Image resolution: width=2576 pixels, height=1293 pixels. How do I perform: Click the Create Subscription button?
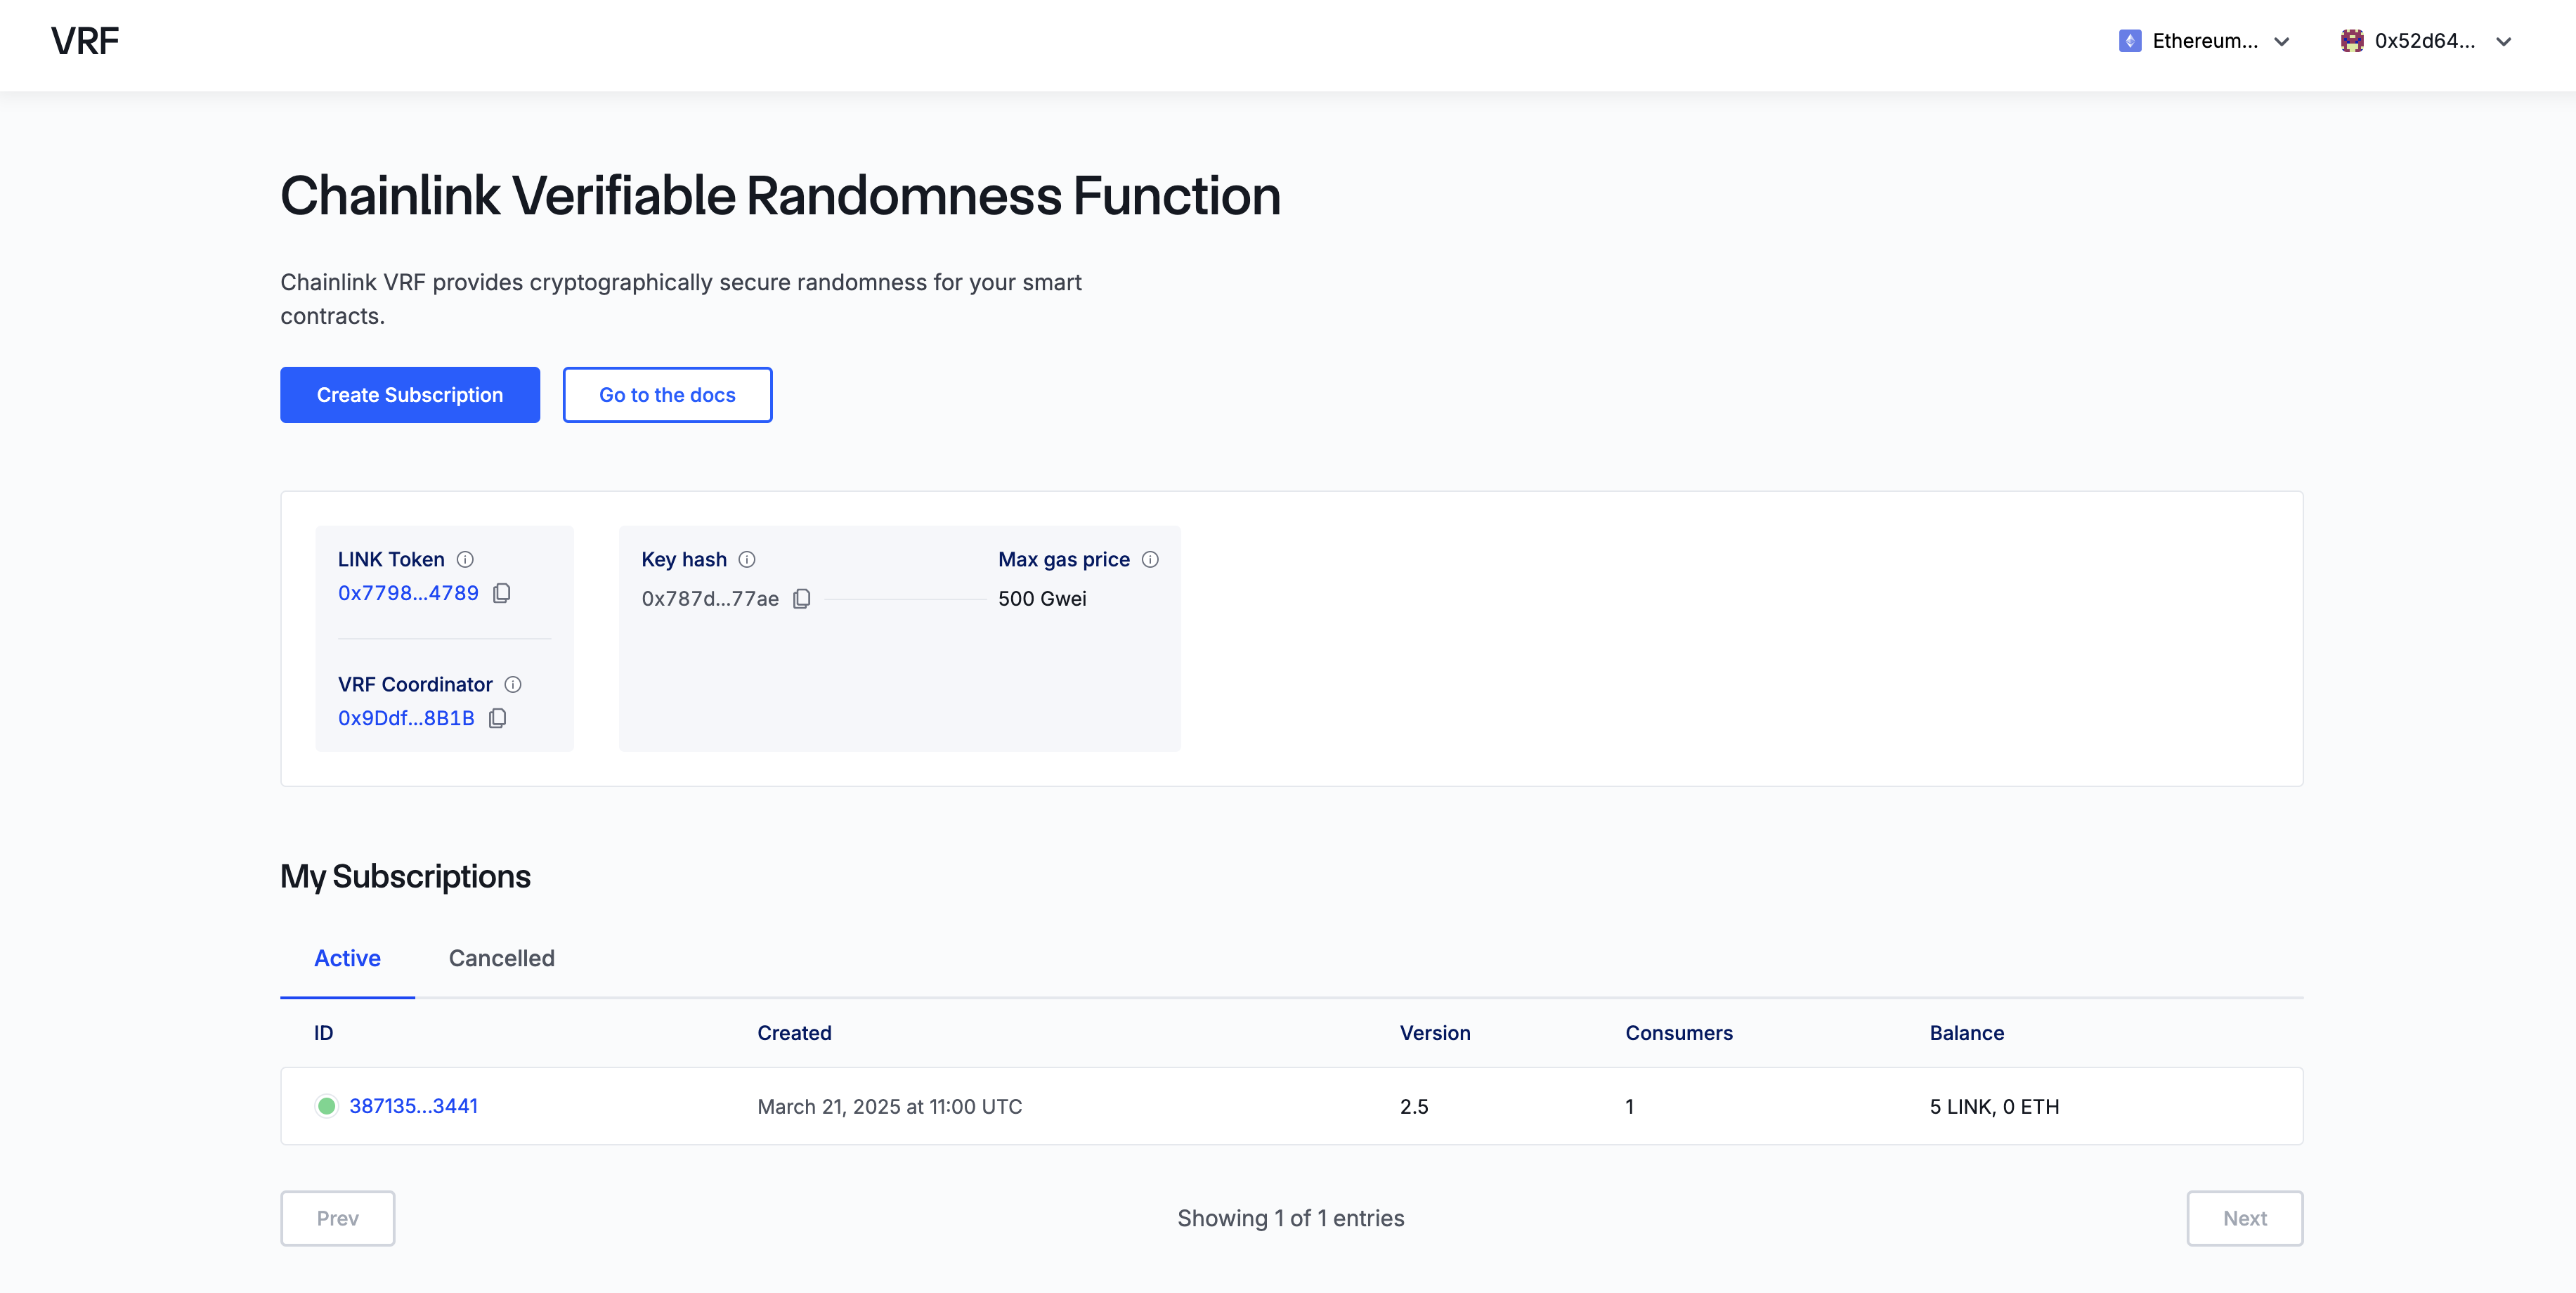click(x=410, y=395)
